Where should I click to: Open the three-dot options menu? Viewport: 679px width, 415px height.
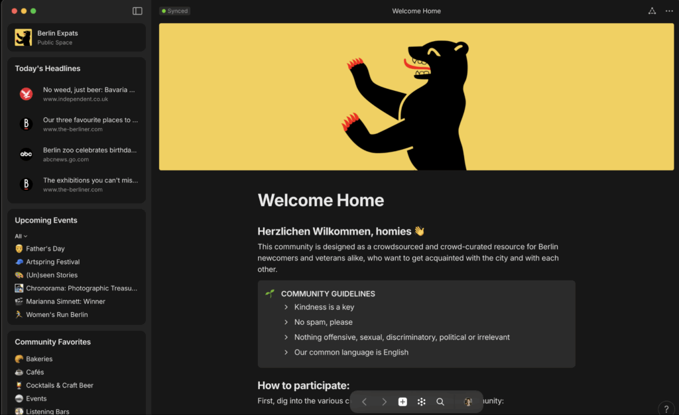pos(669,11)
